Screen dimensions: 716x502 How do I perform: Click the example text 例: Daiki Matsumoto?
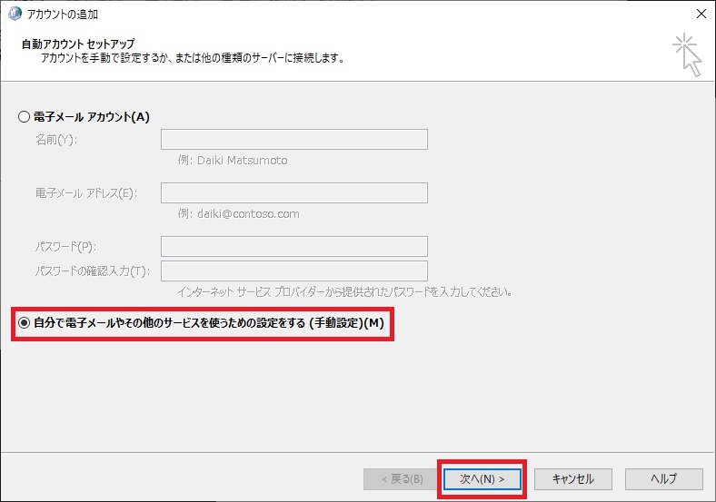point(233,160)
